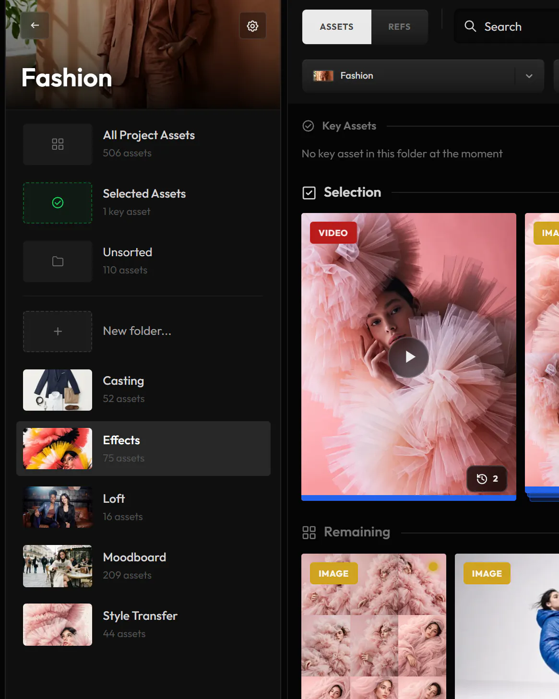The image size is (559, 699).
Task: Switch to the REFS tab
Action: 399,27
